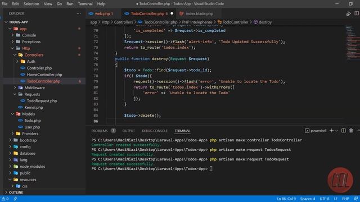The height and width of the screenshot is (202, 360).
Task: Kill terminal with the trash icon
Action: (x=351, y=131)
